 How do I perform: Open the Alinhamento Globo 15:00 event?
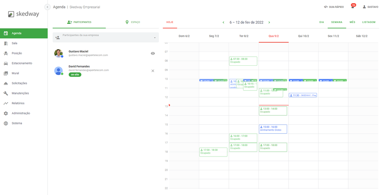pyautogui.click(x=273, y=129)
